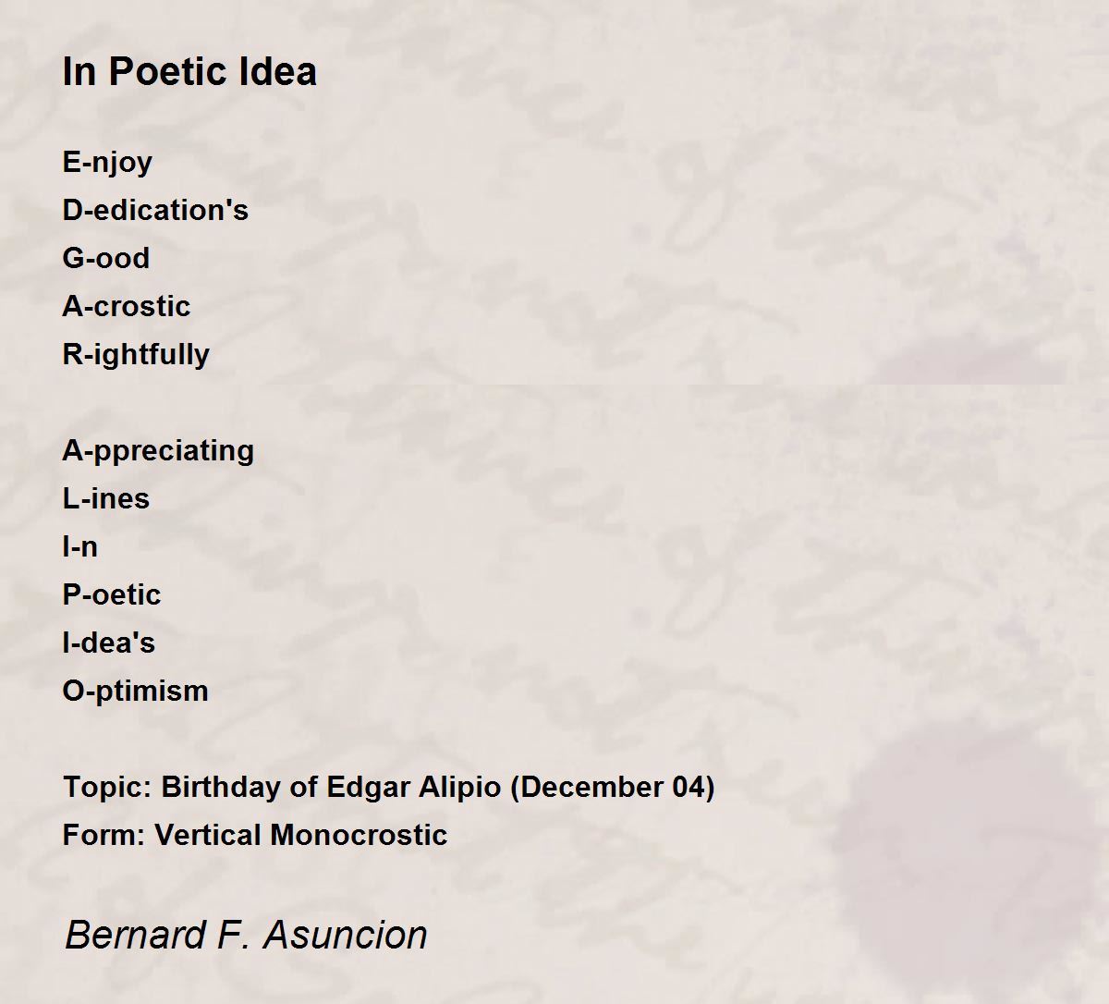The height and width of the screenshot is (1004, 1109).
Task: Click the short line 'I-n'
Action: click(x=80, y=546)
